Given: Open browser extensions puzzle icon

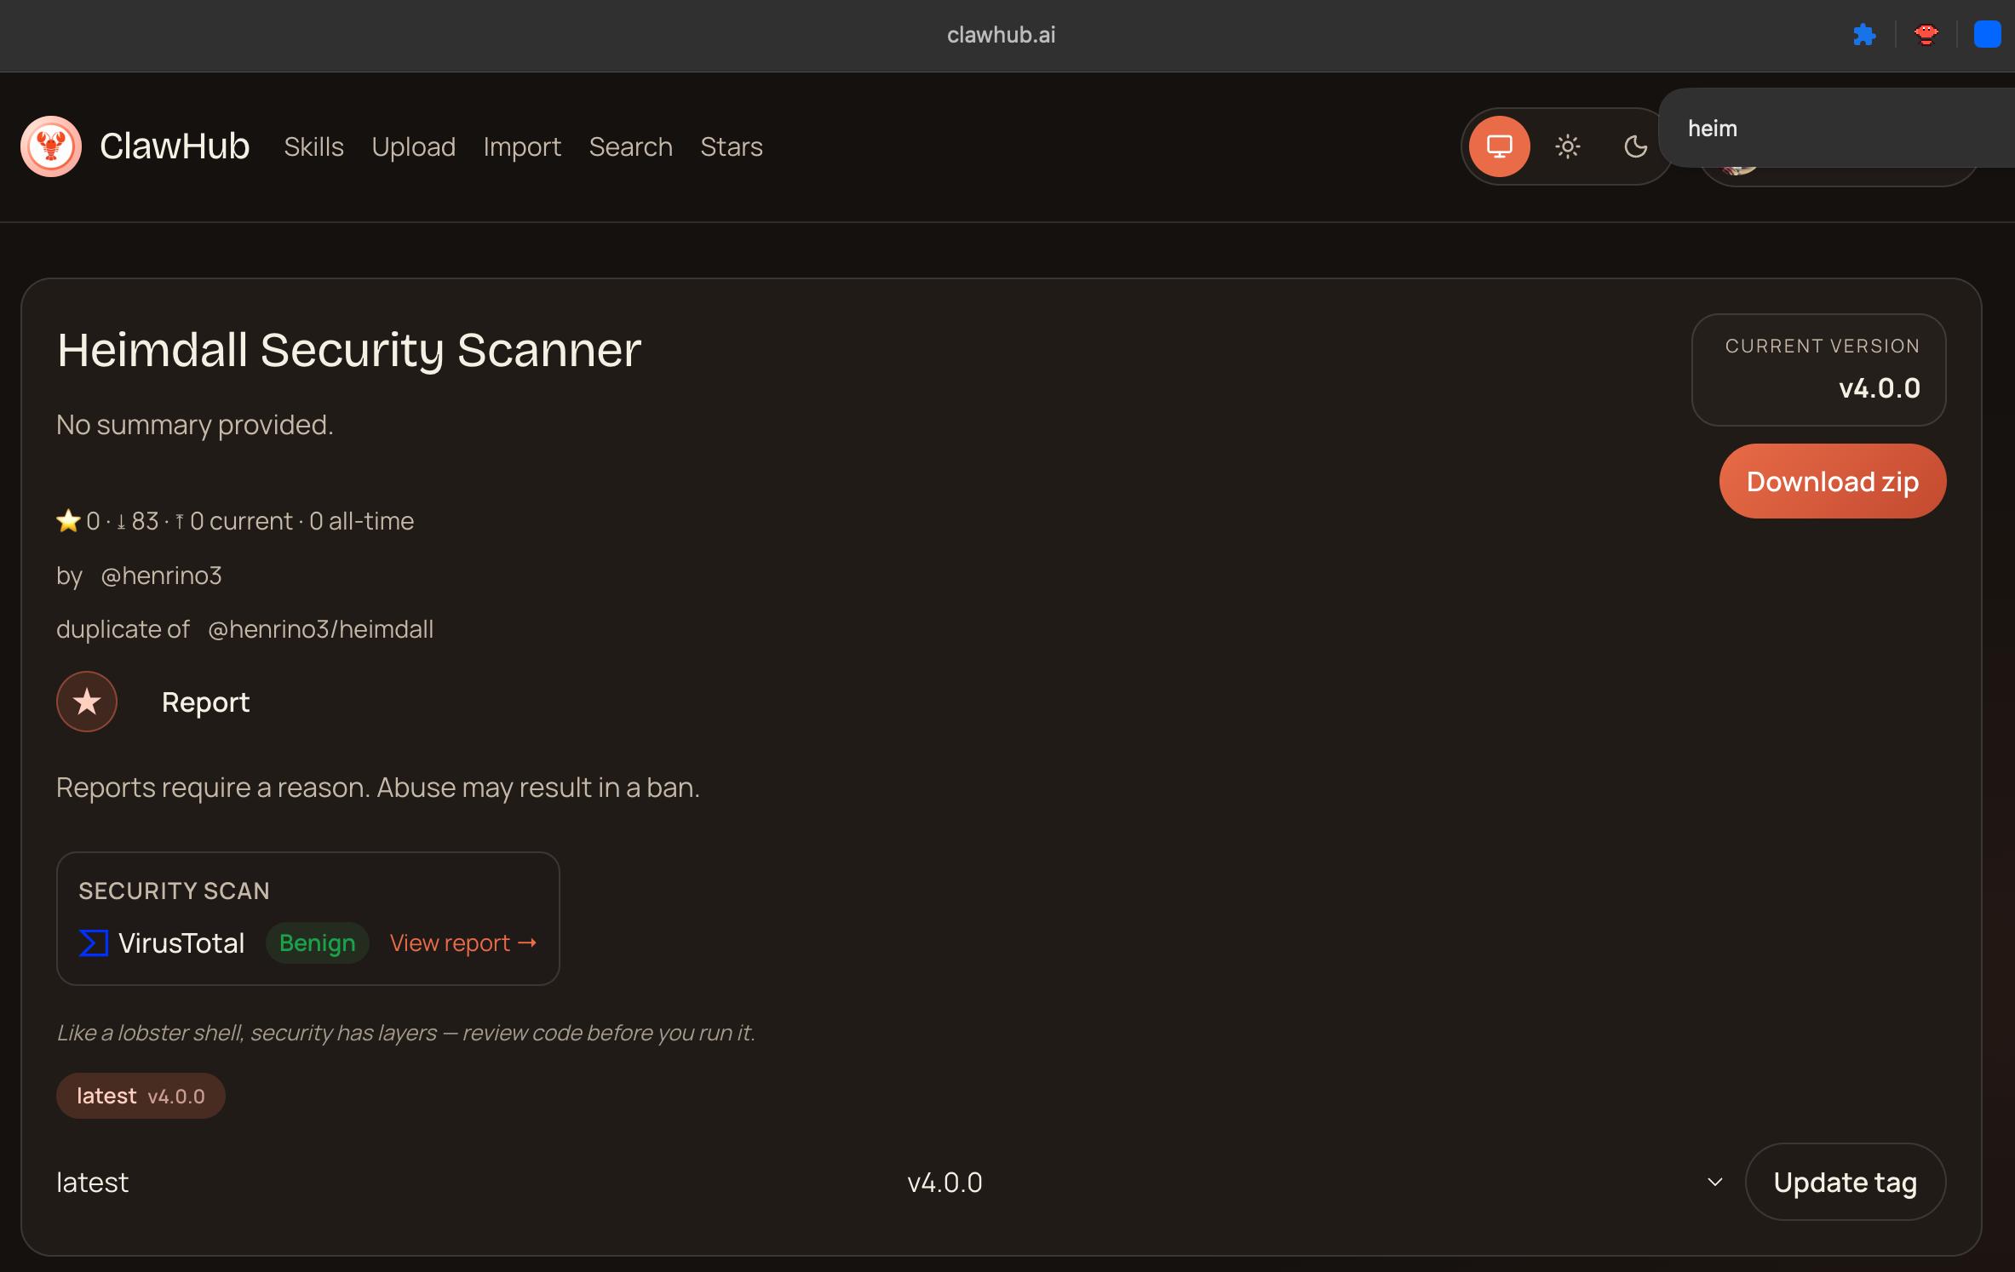Looking at the screenshot, I should pos(1864,35).
